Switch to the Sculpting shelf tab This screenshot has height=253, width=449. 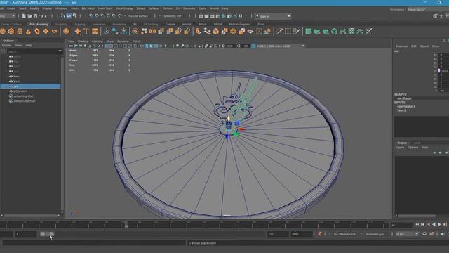tap(61, 25)
